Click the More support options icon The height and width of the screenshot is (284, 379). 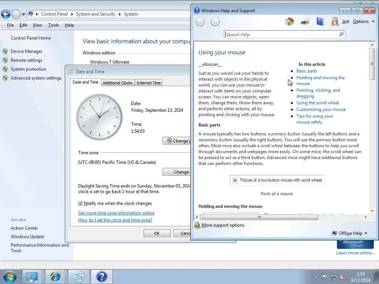tap(197, 225)
